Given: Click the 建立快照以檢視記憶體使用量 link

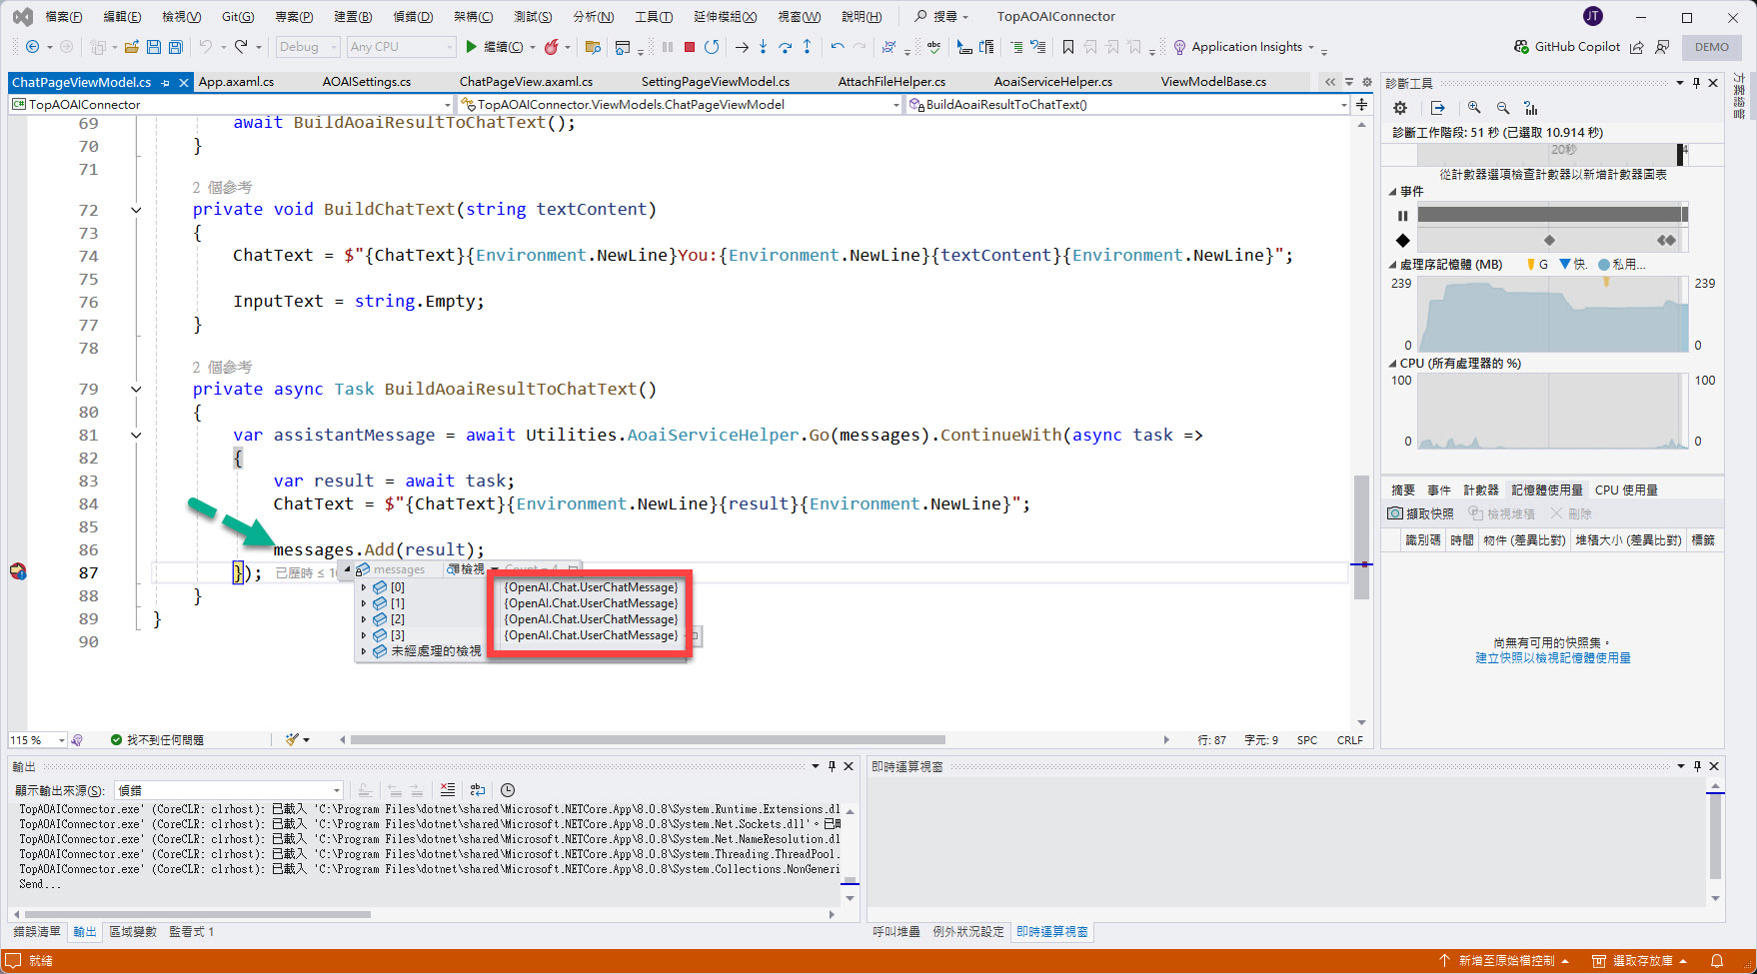Looking at the screenshot, I should click(x=1553, y=658).
